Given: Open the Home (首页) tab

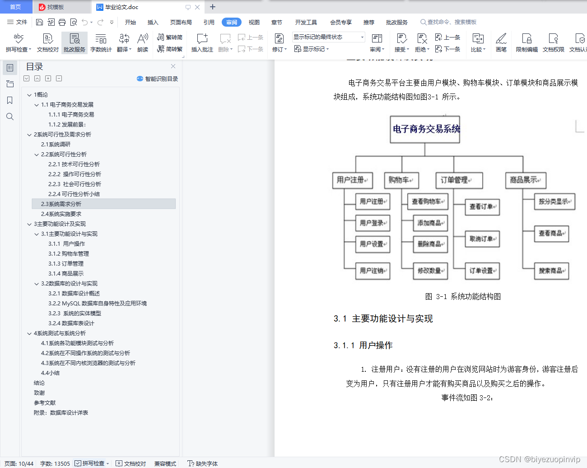Looking at the screenshot, I should tap(15, 7).
